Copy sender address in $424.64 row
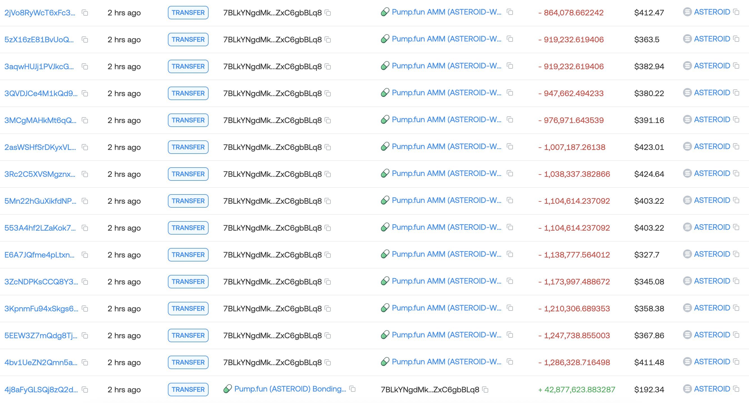The image size is (749, 403). coord(328,174)
